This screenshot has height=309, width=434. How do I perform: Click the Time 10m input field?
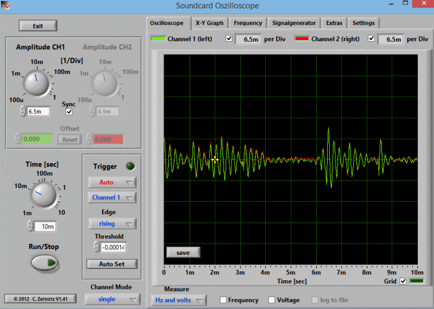[45, 227]
